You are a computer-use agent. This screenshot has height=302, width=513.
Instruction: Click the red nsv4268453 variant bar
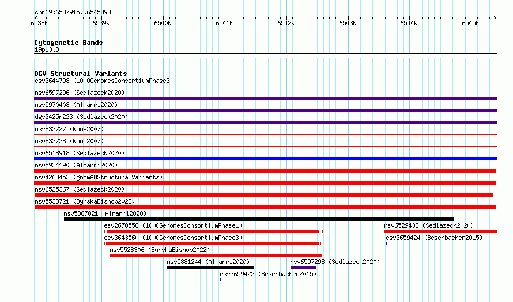pyautogui.click(x=265, y=183)
